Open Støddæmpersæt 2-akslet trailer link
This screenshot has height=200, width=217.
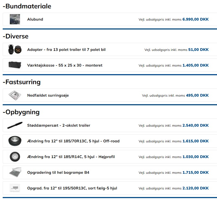(x=59, y=125)
